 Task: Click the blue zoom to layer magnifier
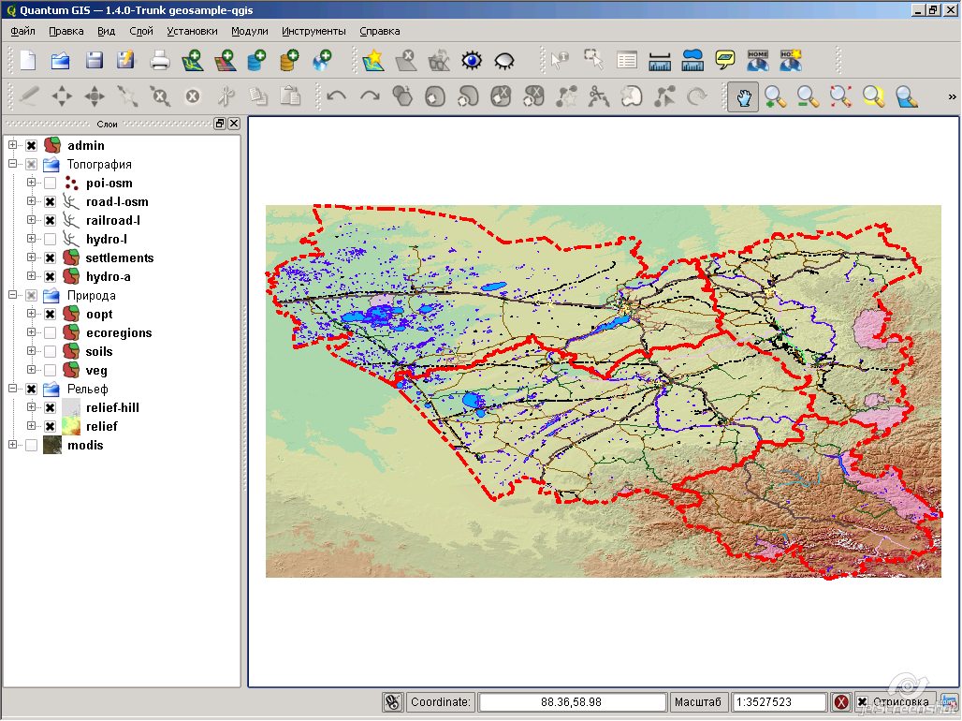point(906,96)
